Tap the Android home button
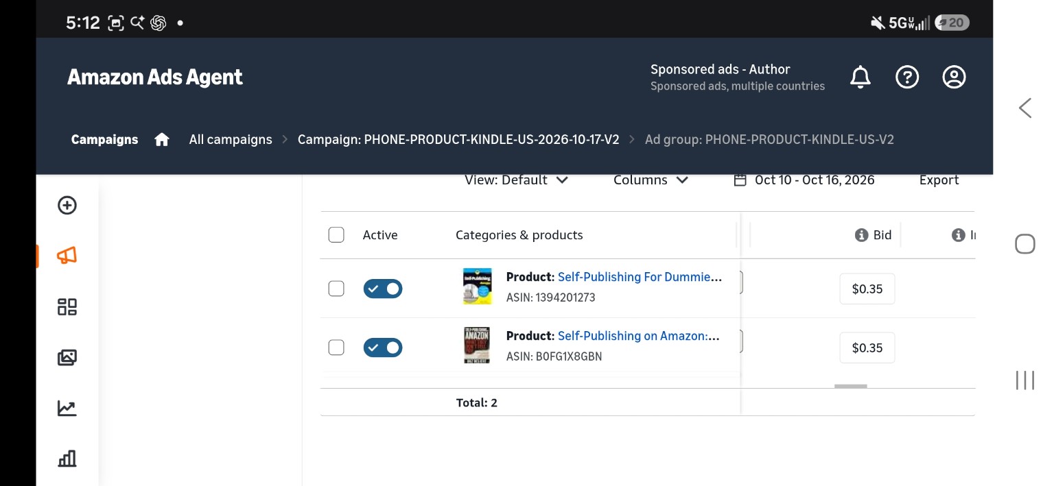The height and width of the screenshot is (486, 1054). click(x=1024, y=244)
